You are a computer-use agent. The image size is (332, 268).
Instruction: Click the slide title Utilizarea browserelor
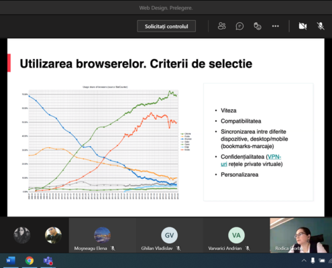136,64
